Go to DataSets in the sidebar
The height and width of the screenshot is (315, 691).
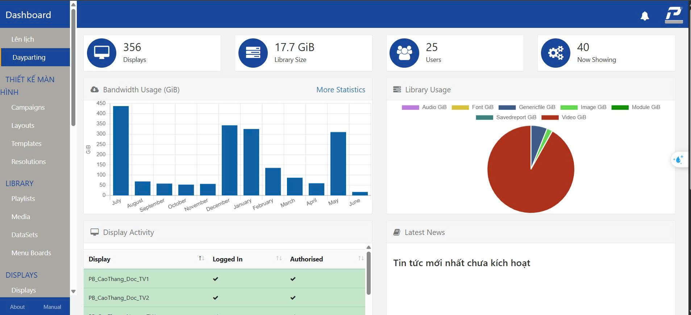pos(25,235)
